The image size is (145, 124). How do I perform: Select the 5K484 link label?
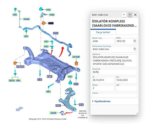[x=27, y=19]
